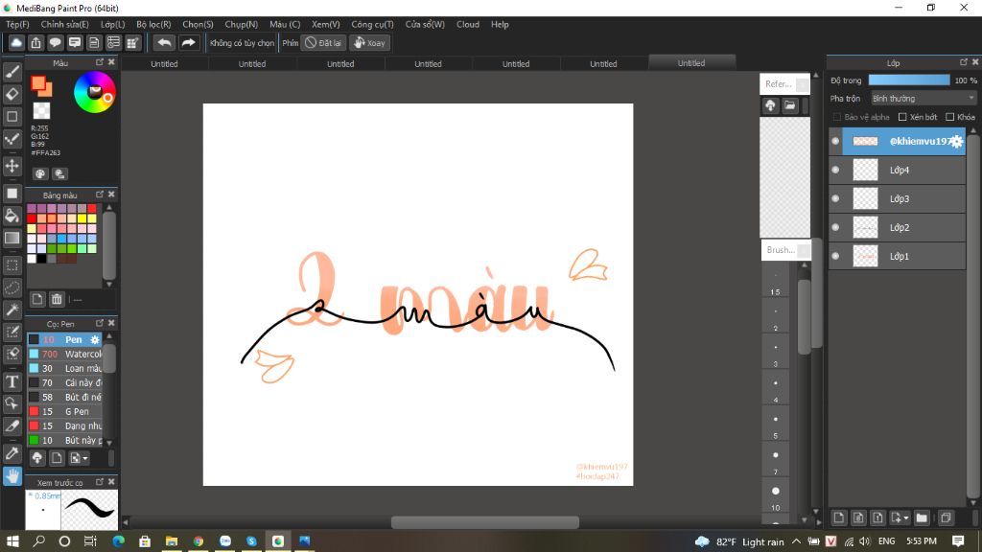Add new color to palette

click(x=37, y=299)
